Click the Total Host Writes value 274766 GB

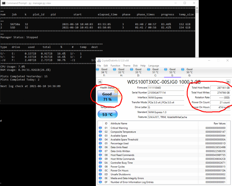pos(220,93)
